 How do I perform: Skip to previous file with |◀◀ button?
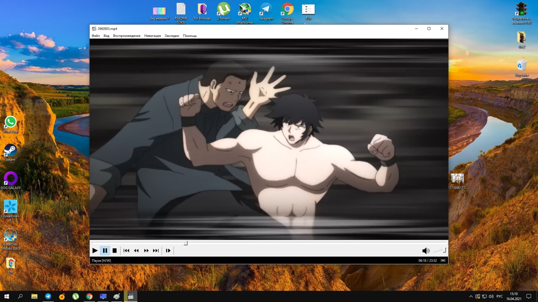126,250
